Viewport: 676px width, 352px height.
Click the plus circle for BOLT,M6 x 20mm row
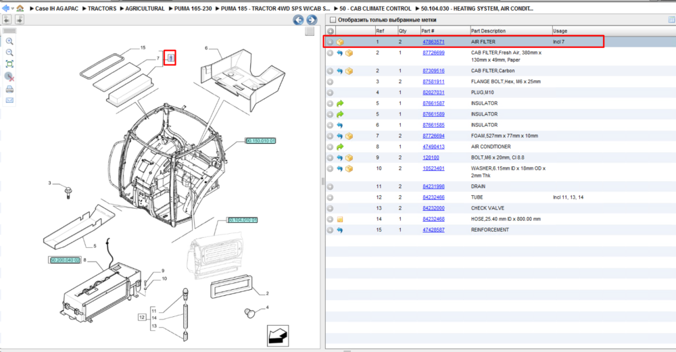pyautogui.click(x=330, y=157)
